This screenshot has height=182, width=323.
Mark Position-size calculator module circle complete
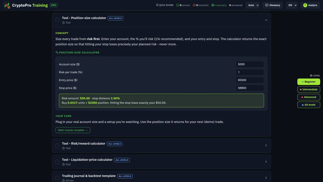click(x=57, y=20)
